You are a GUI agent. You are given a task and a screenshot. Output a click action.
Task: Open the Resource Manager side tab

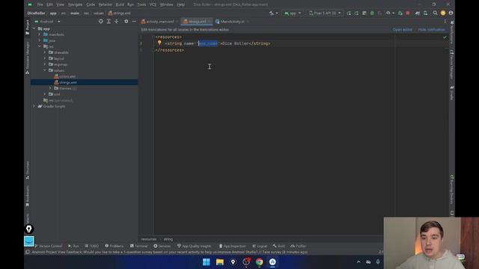point(27,58)
